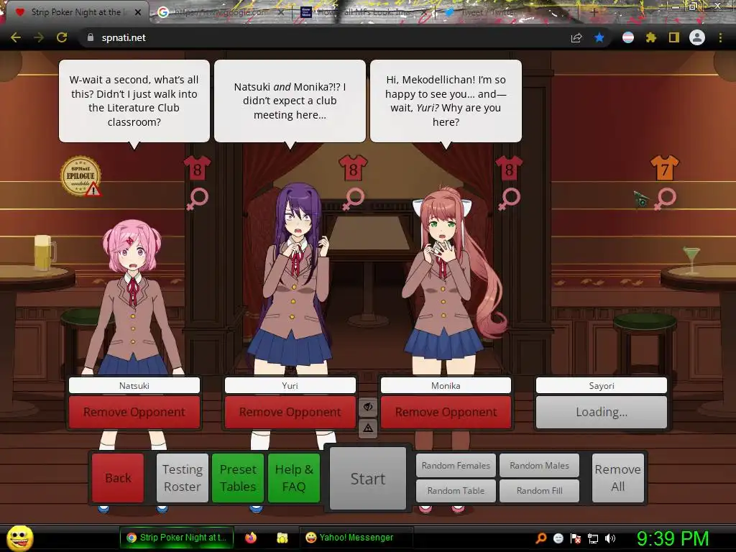Click the padlock site info icon

tap(91, 37)
